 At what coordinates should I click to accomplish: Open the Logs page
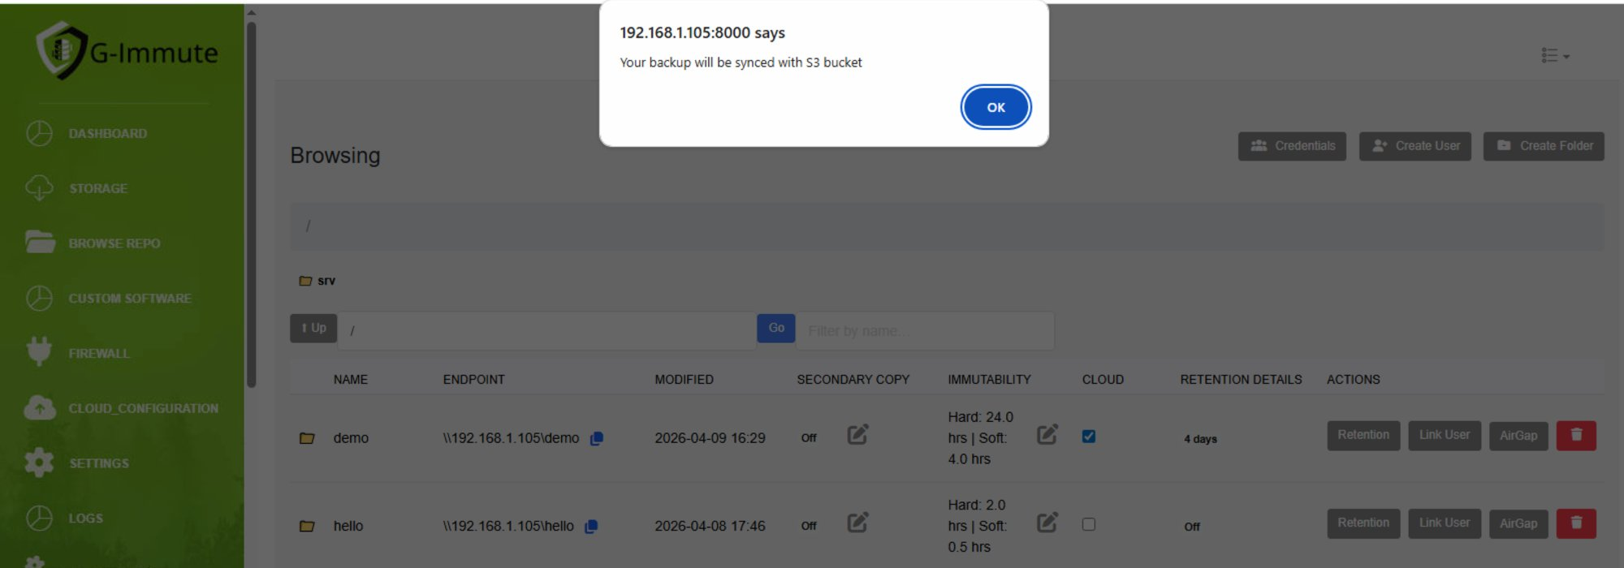point(85,519)
